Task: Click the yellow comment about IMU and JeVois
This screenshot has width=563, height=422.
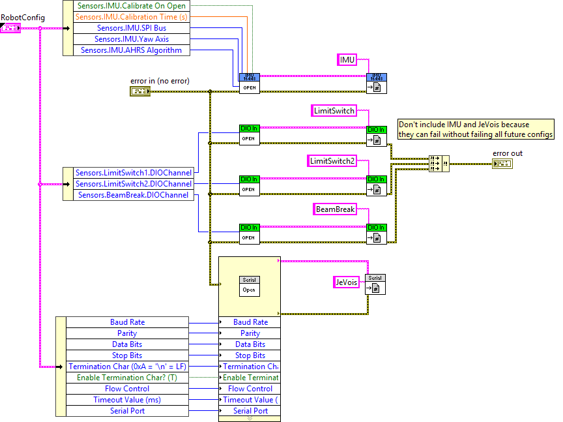Action: (x=476, y=129)
